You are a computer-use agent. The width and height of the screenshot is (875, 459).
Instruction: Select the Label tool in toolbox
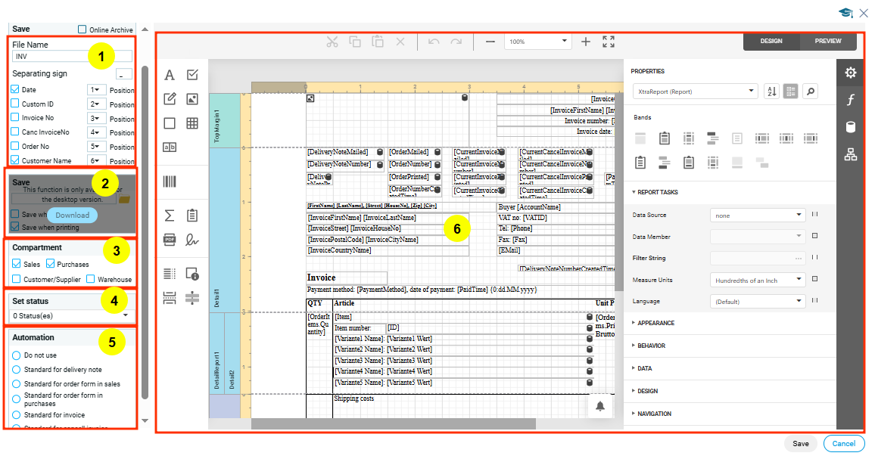click(x=170, y=75)
